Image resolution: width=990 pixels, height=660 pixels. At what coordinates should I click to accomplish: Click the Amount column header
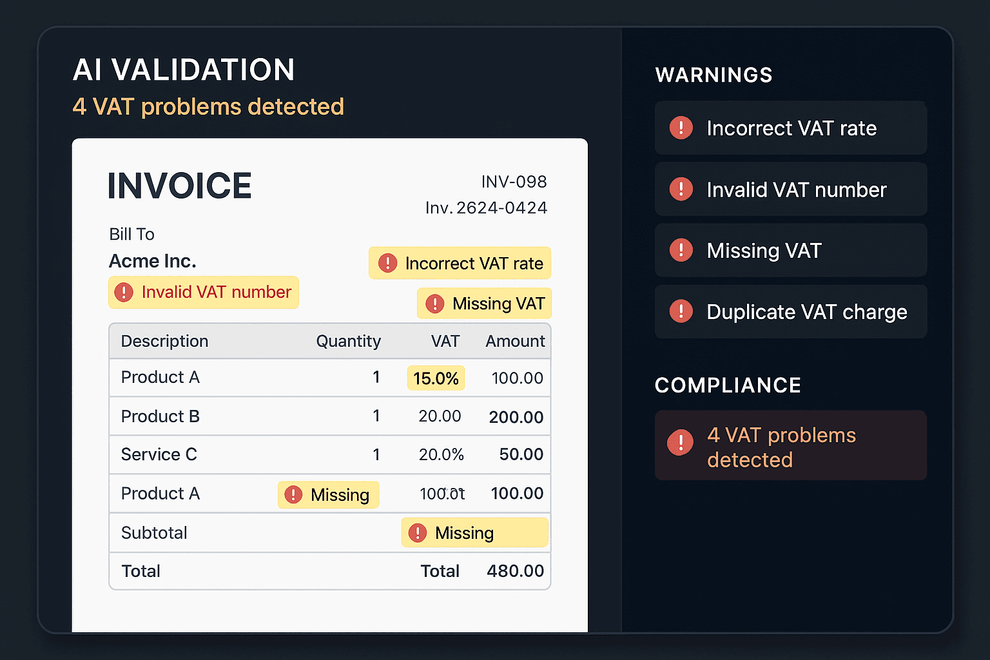coord(515,341)
